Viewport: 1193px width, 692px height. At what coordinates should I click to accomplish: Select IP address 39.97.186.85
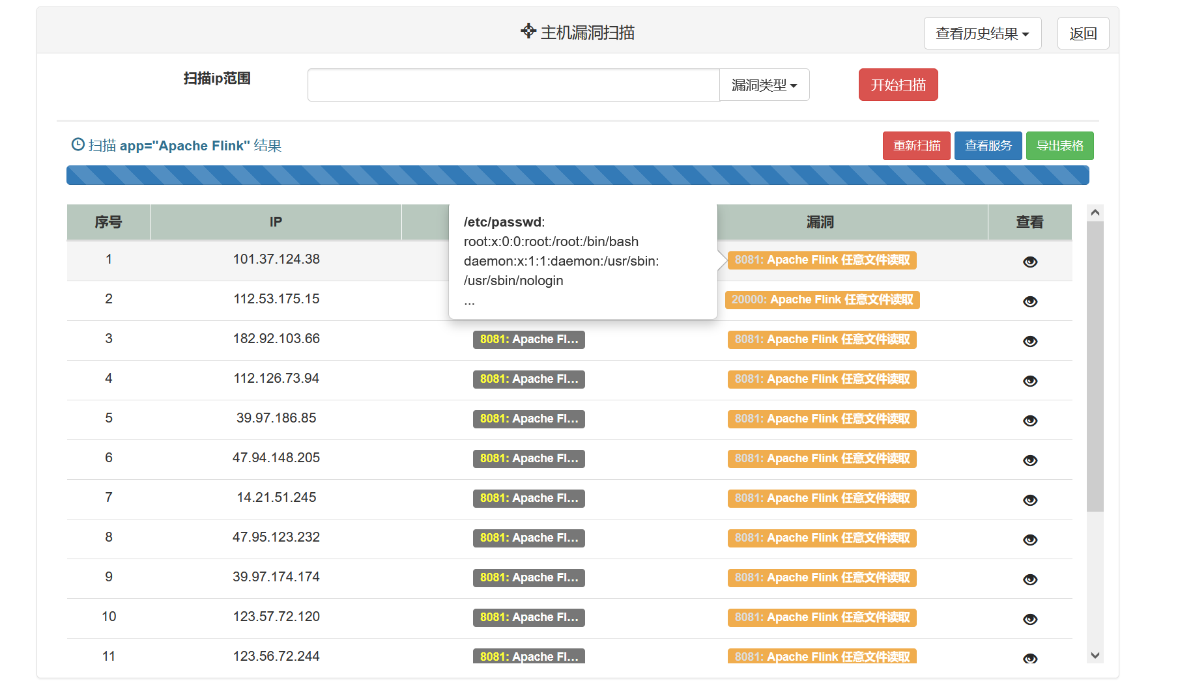pyautogui.click(x=276, y=418)
